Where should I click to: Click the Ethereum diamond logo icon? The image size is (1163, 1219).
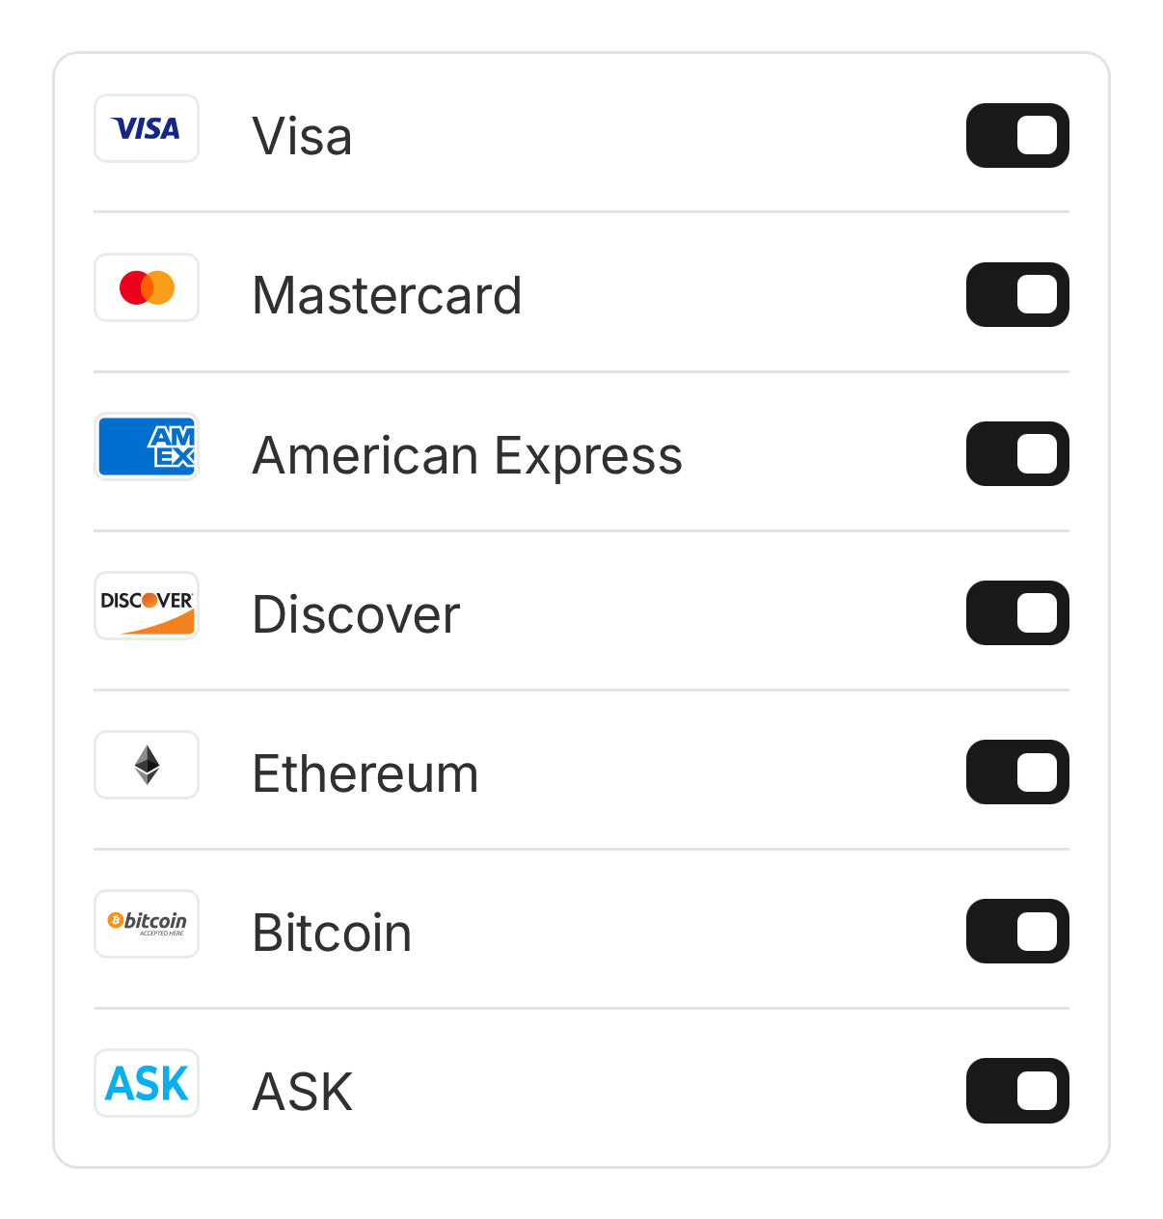(x=147, y=765)
